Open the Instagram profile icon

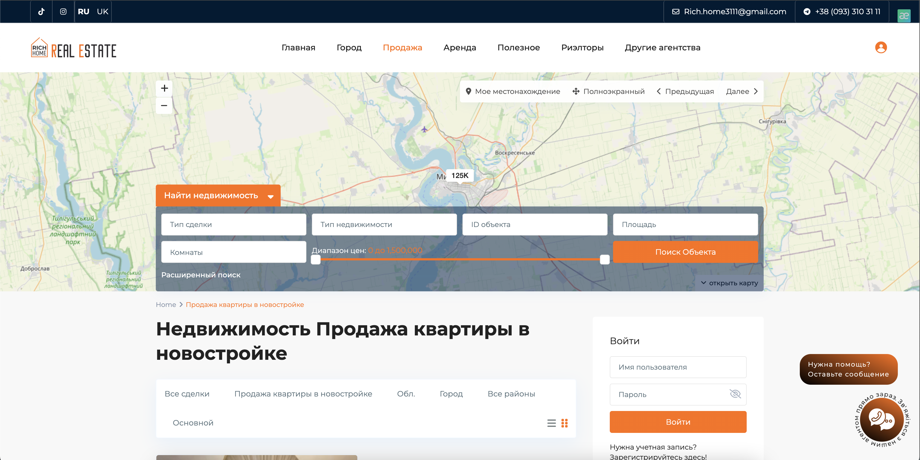coord(63,12)
